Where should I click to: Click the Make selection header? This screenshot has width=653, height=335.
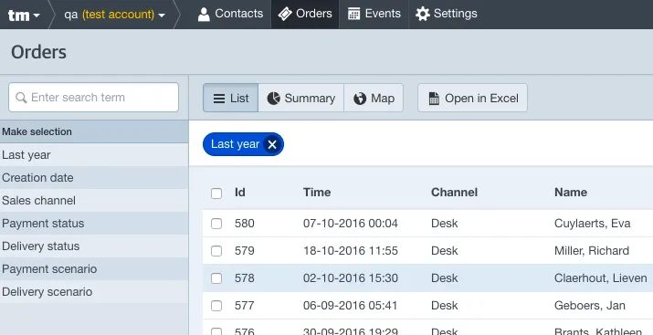pyautogui.click(x=94, y=132)
